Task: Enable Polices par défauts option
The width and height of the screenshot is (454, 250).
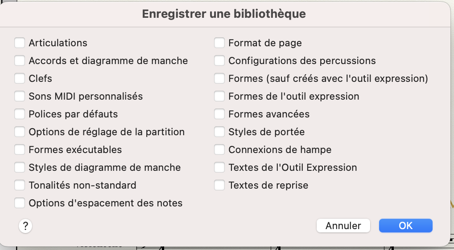Action: click(x=20, y=114)
